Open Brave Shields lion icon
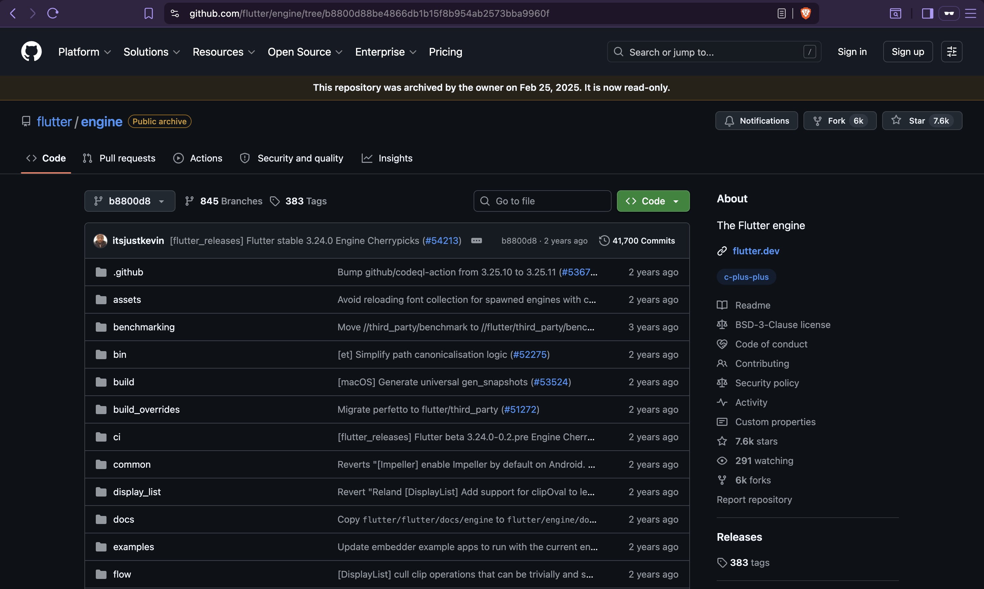 pos(805,13)
